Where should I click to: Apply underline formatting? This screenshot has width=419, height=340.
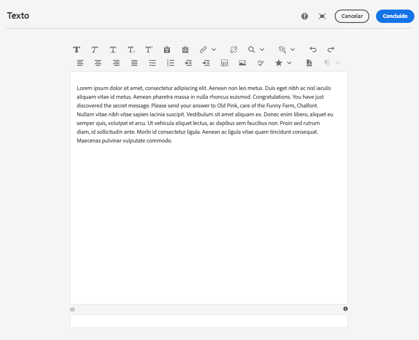tap(113, 50)
